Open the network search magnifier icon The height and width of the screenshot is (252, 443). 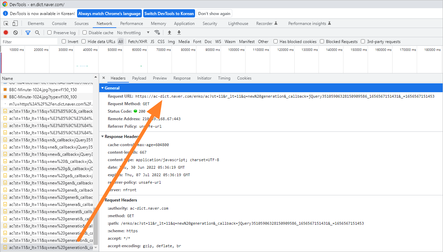click(37, 32)
